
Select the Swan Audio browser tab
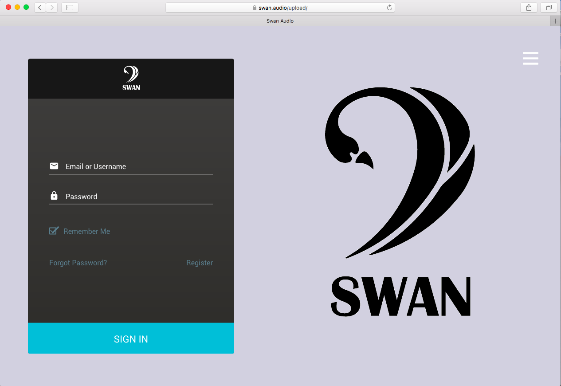pos(280,20)
